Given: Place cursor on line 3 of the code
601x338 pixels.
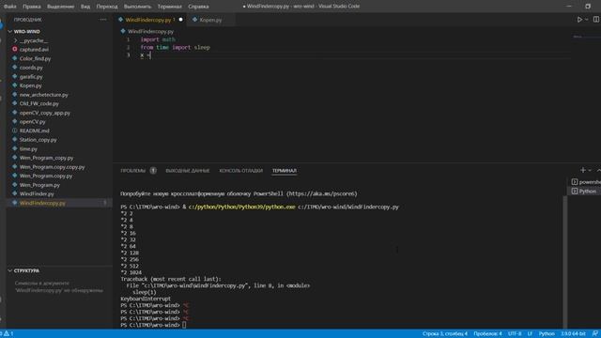Looking at the screenshot, I should tap(146, 55).
